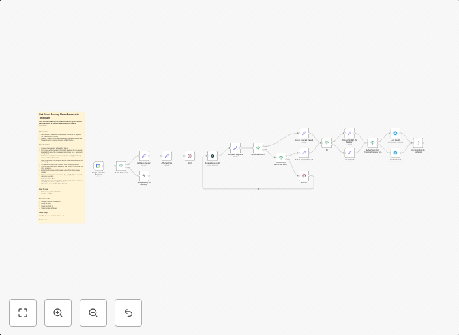459x335 pixels.
Task: Select the No Operation node below Set News Details
Action: (x=144, y=176)
